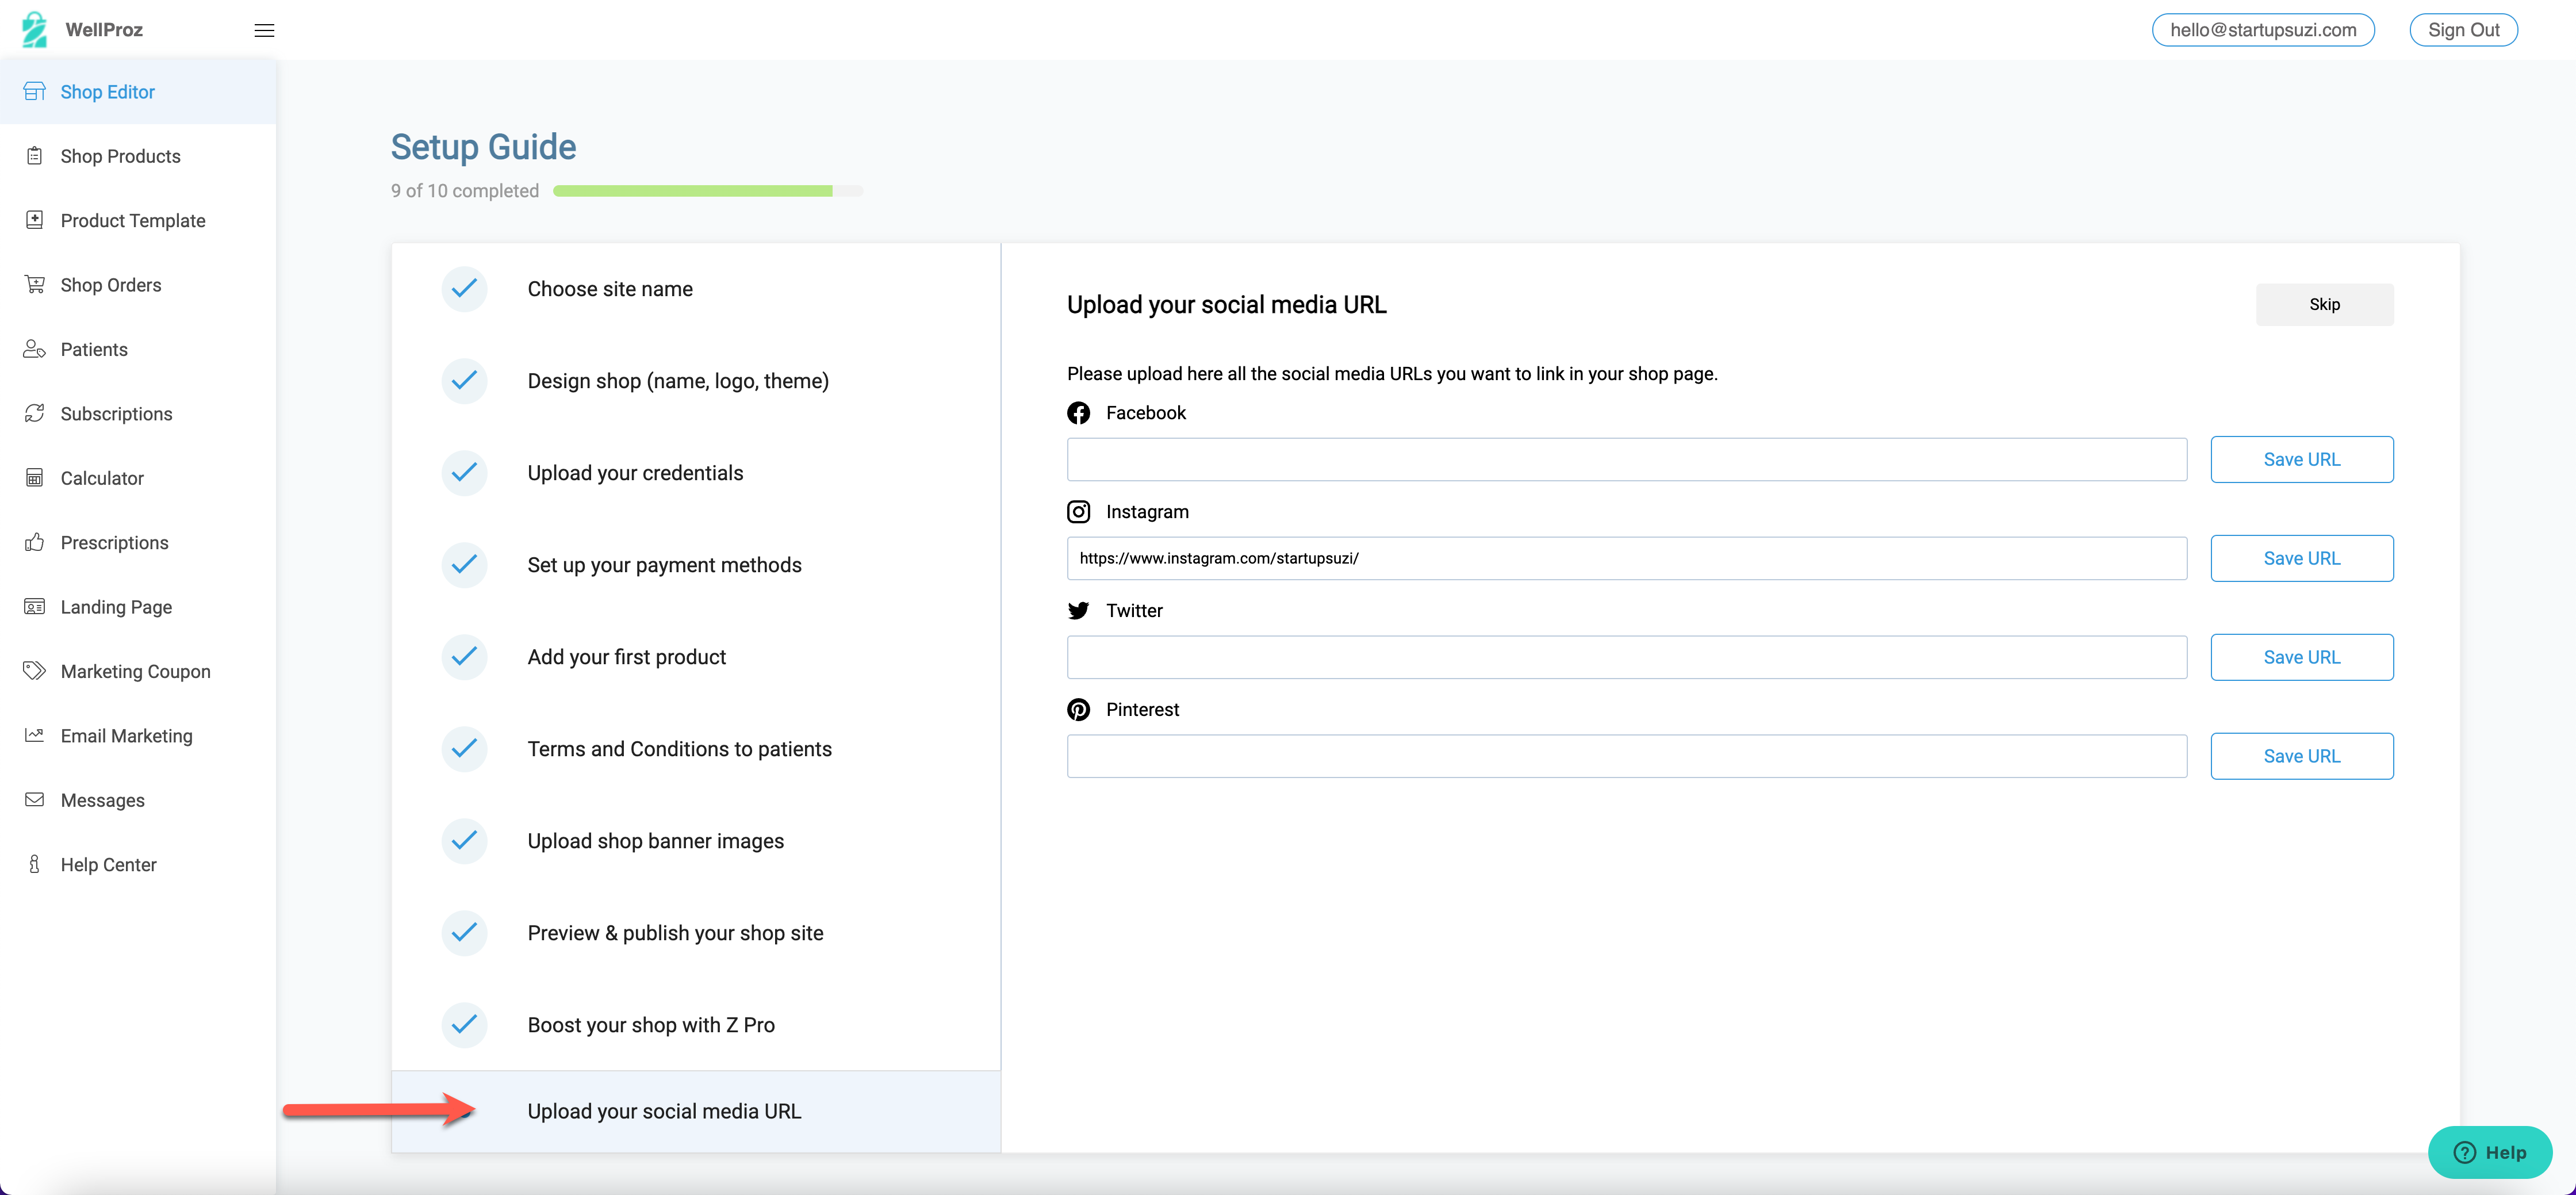The width and height of the screenshot is (2576, 1195).
Task: Expand Set up your payment methods step
Action: [x=664, y=565]
